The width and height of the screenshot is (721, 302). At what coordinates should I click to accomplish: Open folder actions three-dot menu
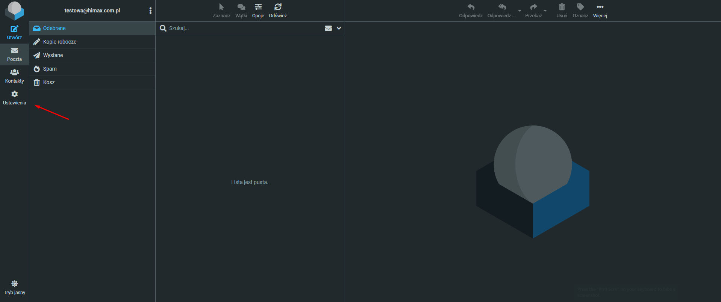pos(150,11)
